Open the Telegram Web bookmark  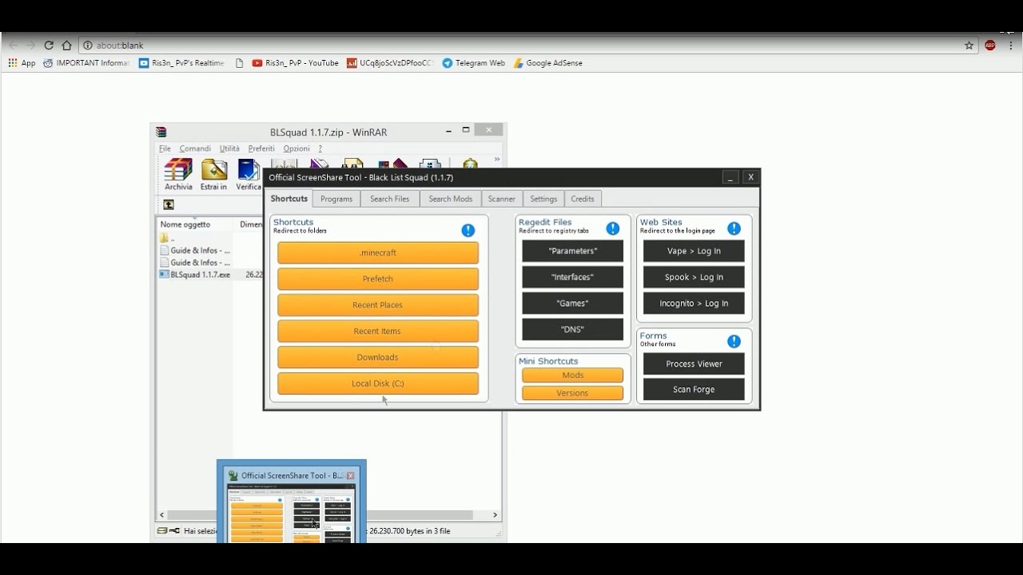click(473, 63)
